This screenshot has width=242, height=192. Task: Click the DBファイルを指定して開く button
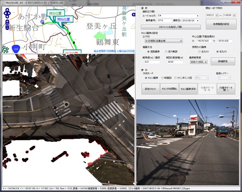(x=171, y=27)
